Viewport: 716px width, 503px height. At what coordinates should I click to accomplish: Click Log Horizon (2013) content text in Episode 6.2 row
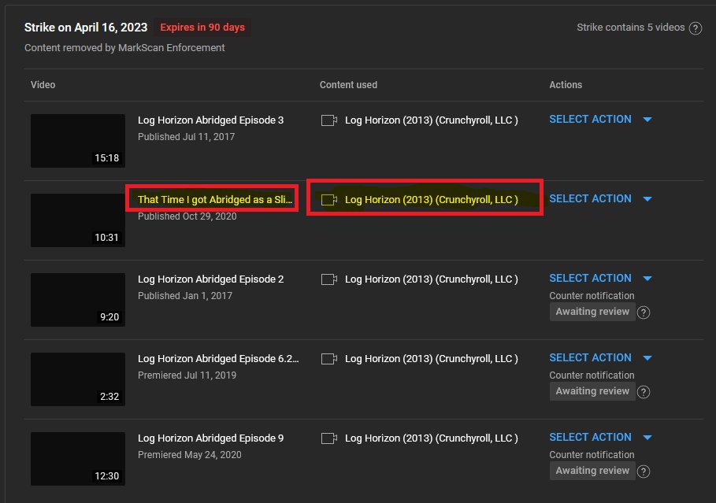tap(432, 358)
